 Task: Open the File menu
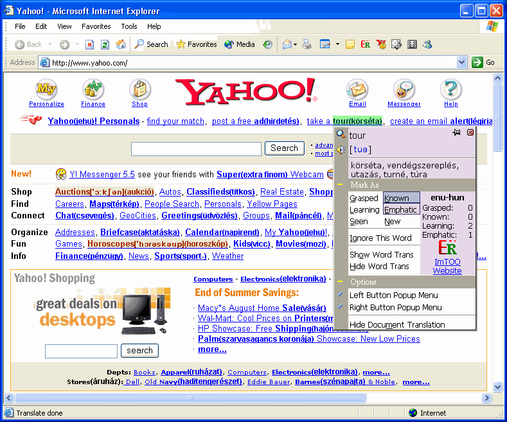coord(20,26)
